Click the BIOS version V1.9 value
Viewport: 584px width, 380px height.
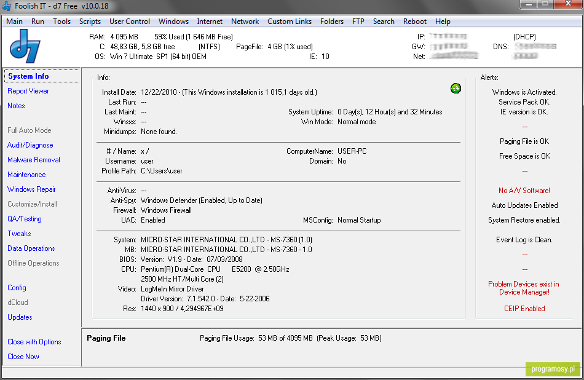coord(191,259)
